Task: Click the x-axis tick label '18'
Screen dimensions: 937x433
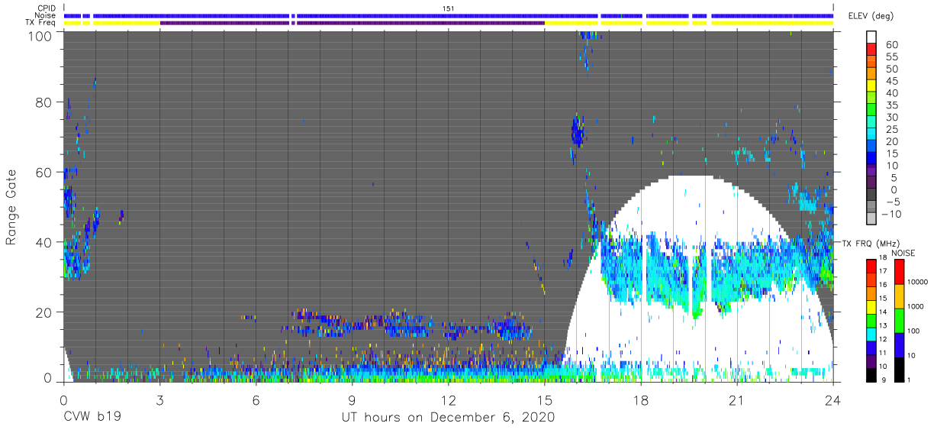Action: click(x=640, y=400)
